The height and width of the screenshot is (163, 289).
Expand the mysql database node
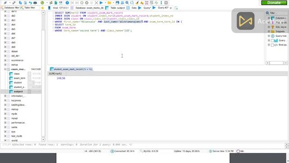pyautogui.click(x=5, y=118)
